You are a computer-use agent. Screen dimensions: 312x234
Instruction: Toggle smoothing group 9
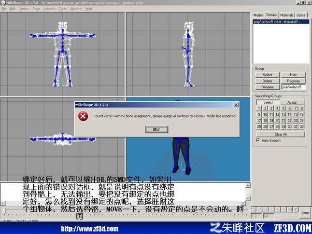(x=259, y=114)
